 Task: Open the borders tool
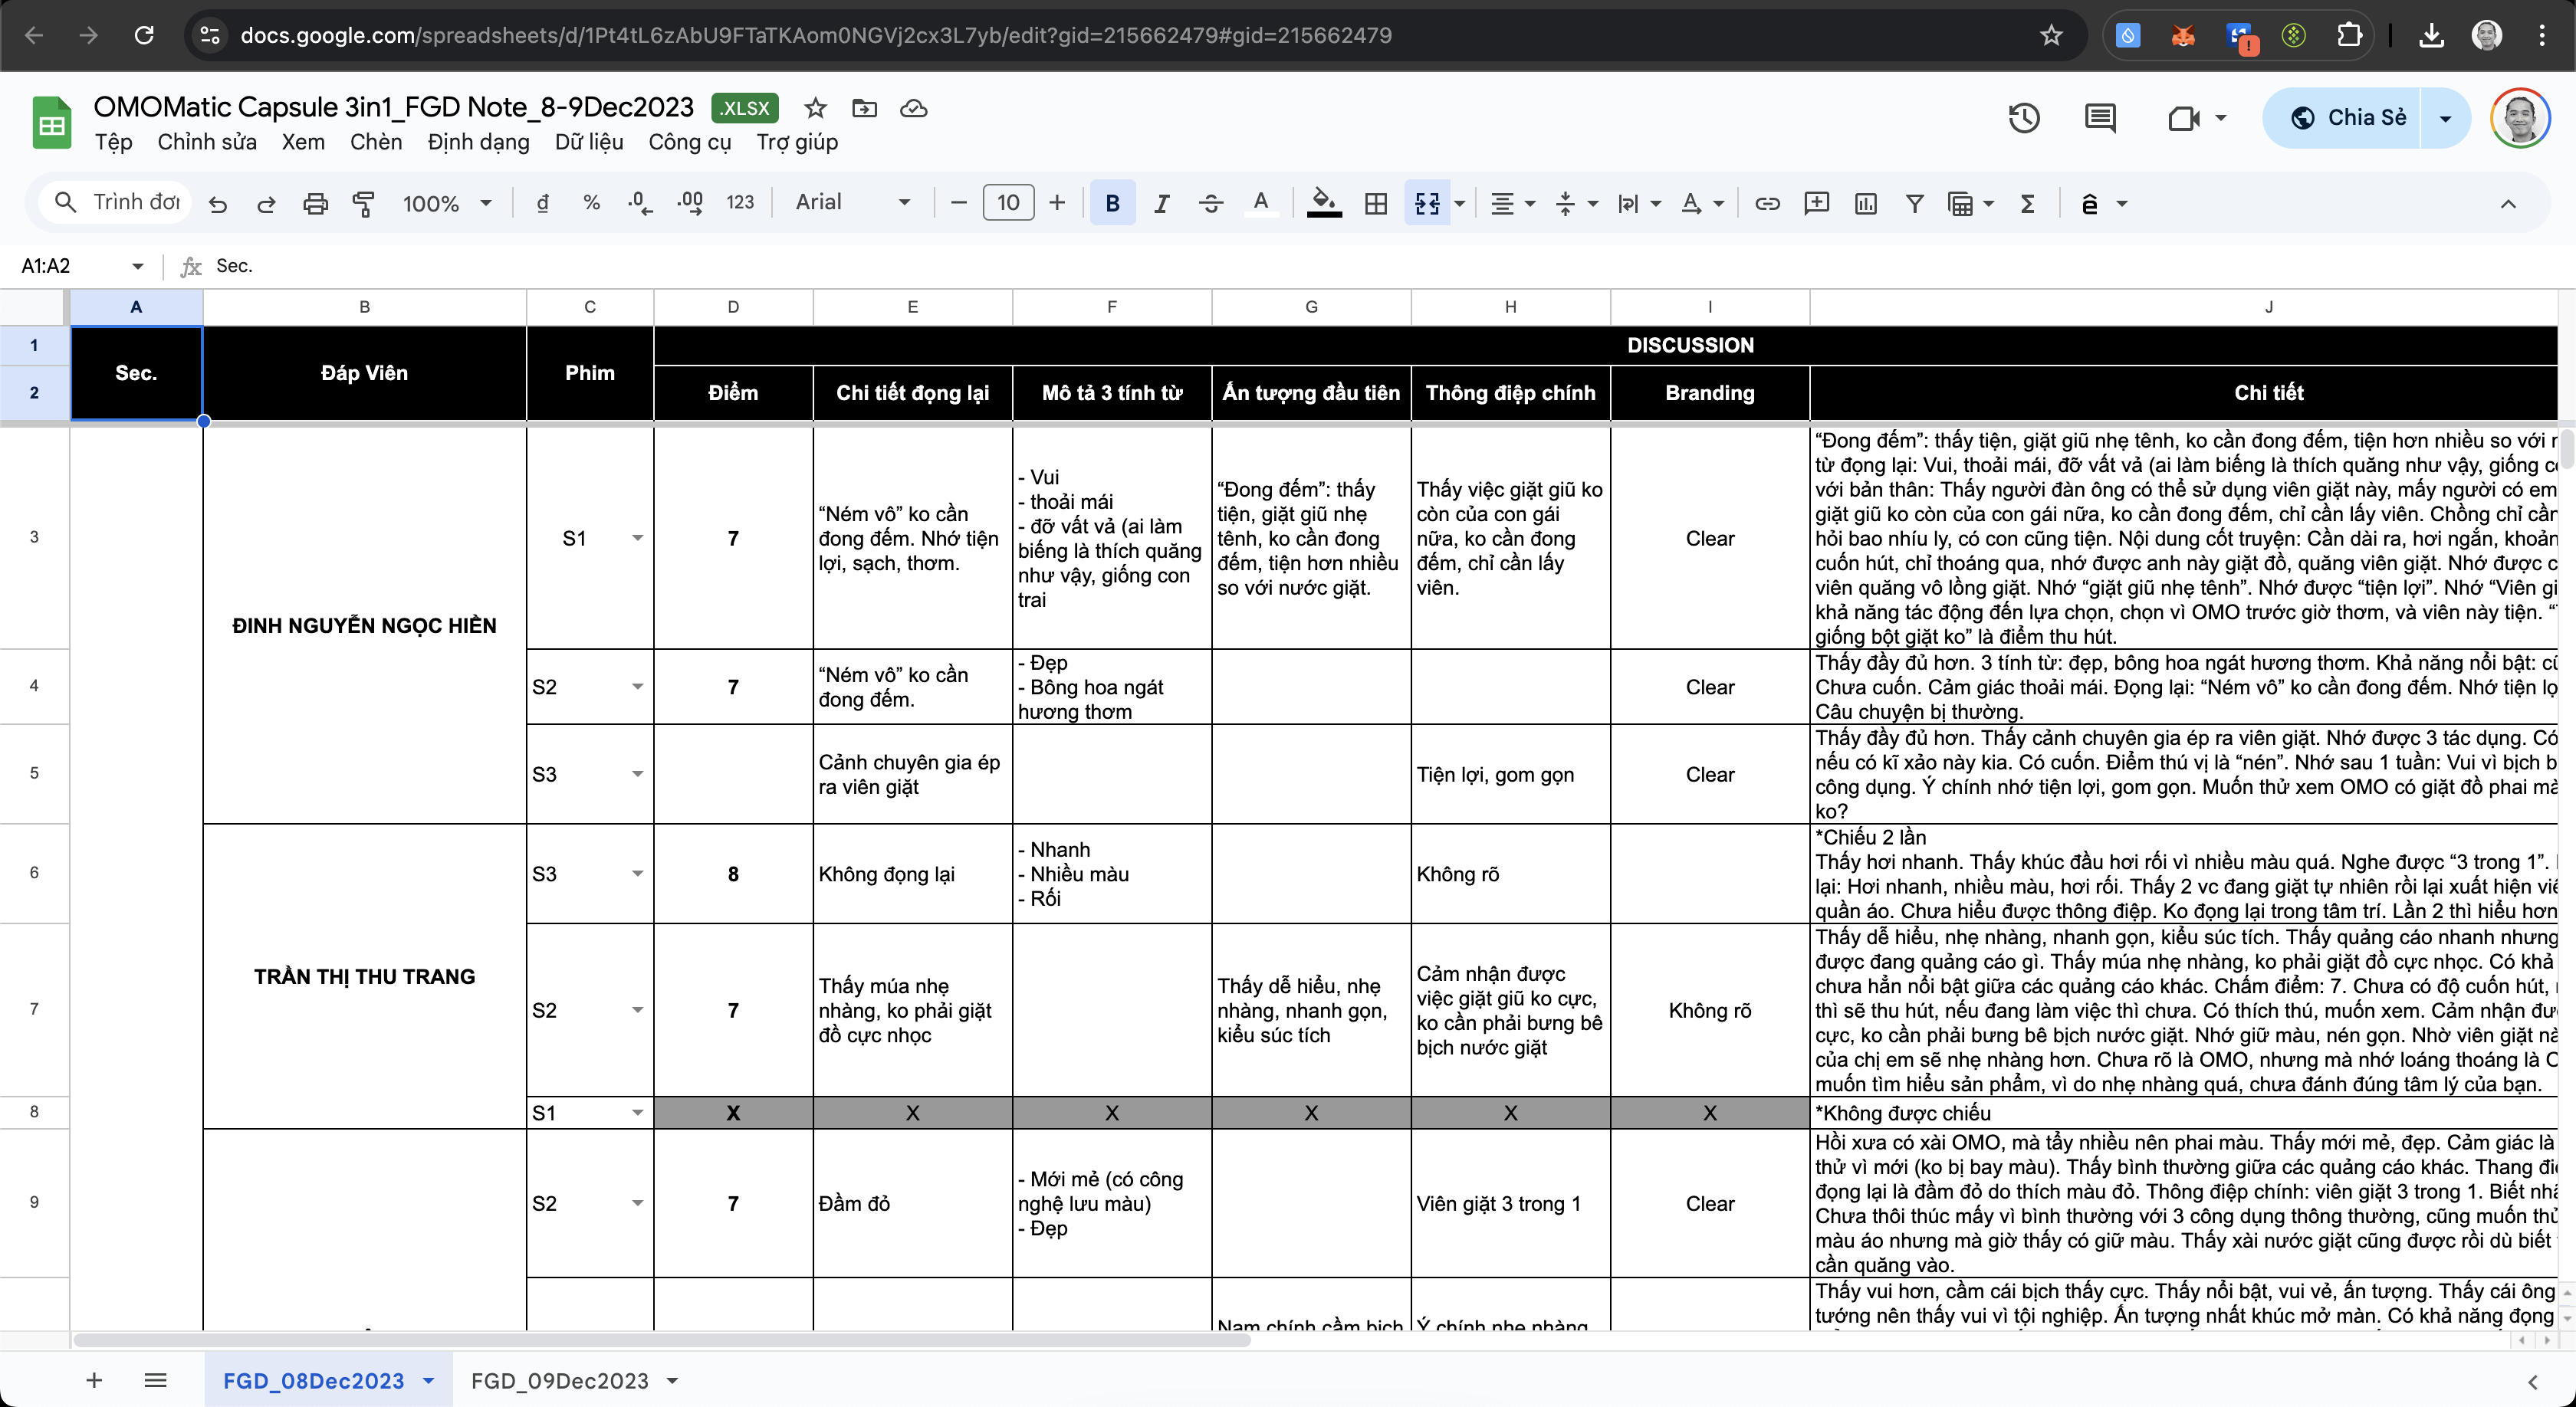[1376, 204]
